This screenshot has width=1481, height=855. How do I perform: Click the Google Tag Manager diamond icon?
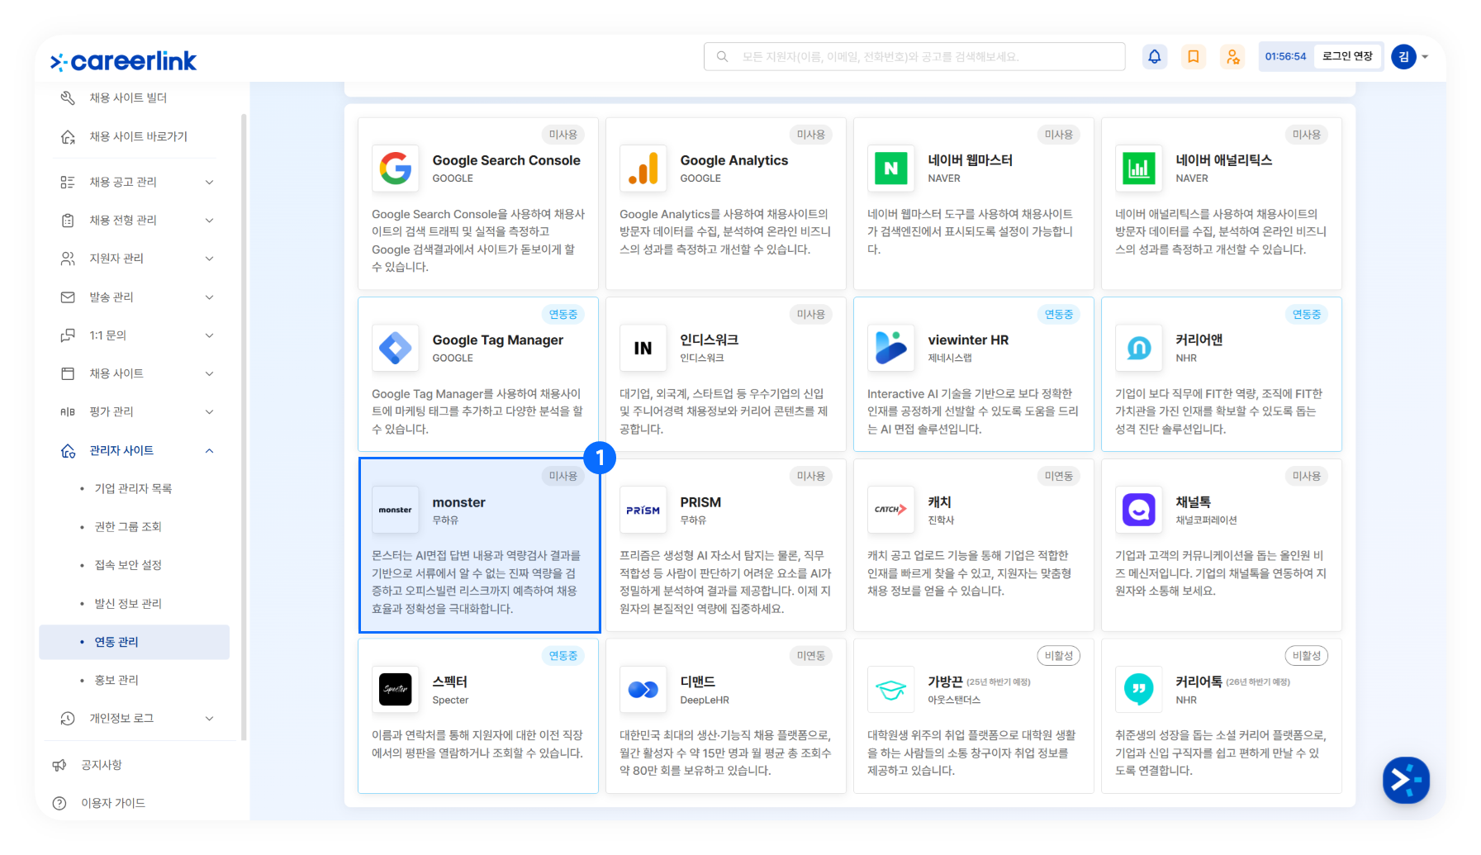pos(396,348)
